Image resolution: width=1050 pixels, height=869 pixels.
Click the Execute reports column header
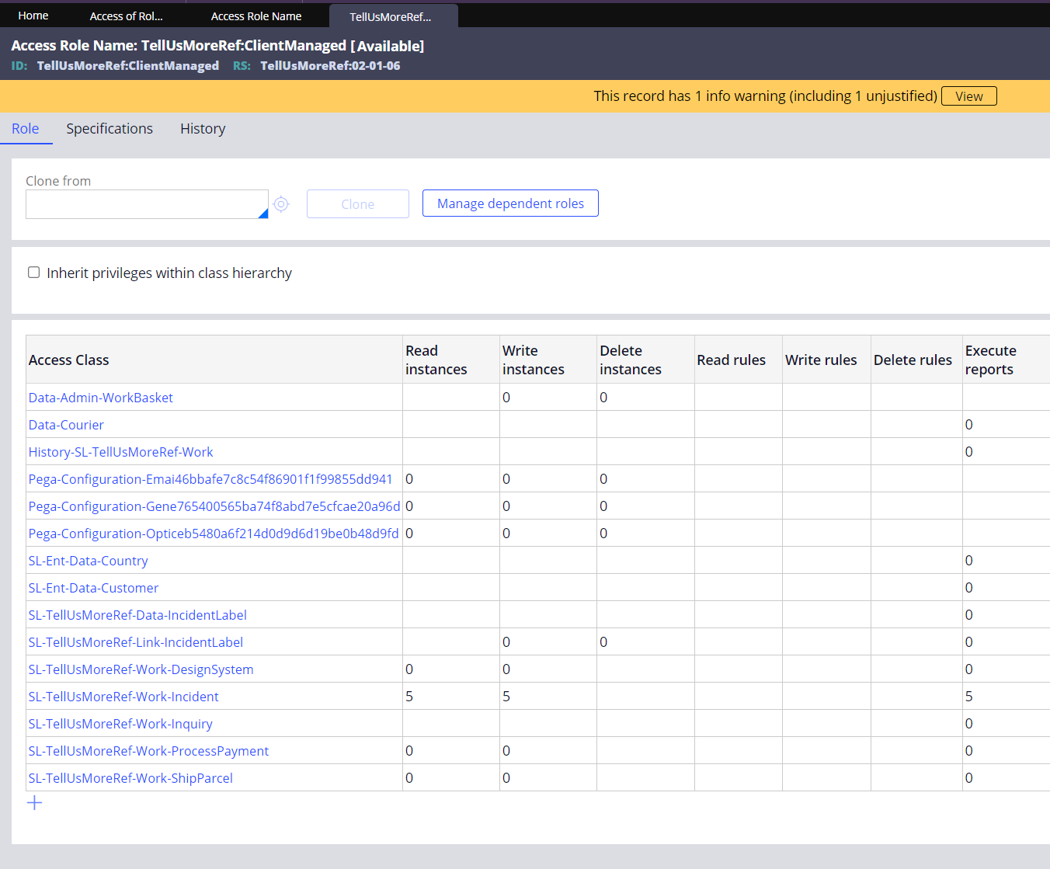[x=1007, y=360]
